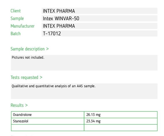Click the empty bottom-right table cell

[x=121, y=128]
